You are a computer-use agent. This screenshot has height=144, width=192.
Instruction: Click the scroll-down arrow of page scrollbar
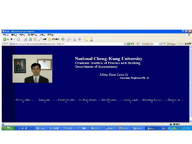pyautogui.click(x=190, y=121)
